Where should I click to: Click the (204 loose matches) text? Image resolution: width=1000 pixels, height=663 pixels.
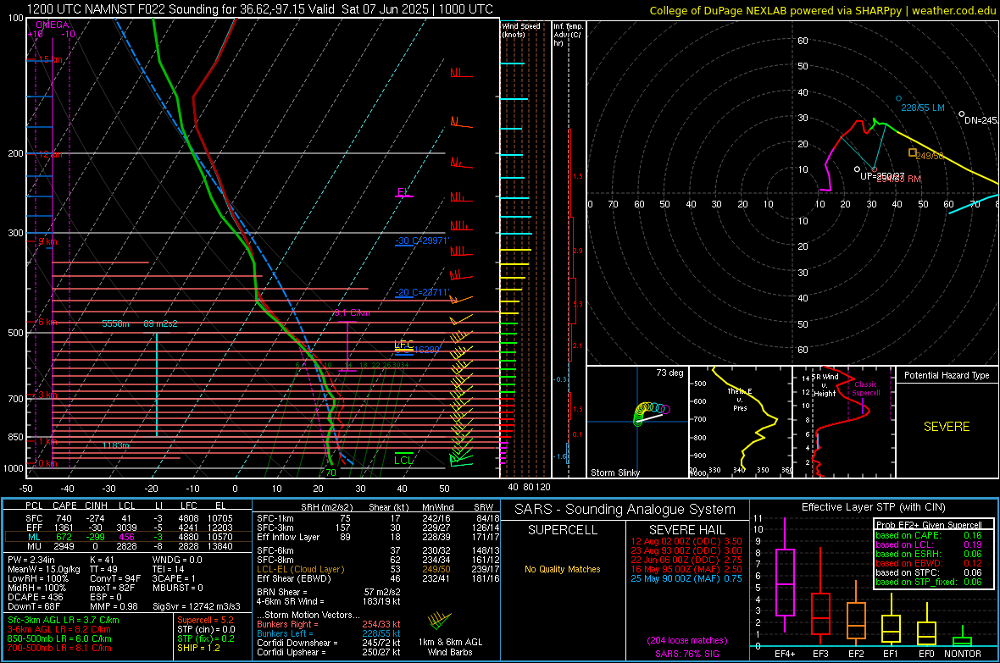tap(686, 640)
